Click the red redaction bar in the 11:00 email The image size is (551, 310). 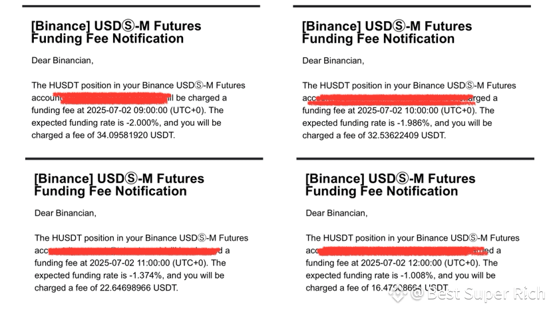click(x=134, y=251)
